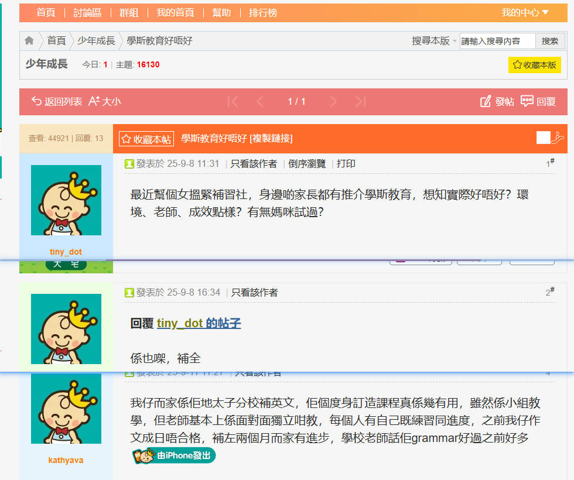Click the 學斯教育好唔好 breadcrumb link
574x480 pixels.
tap(159, 40)
